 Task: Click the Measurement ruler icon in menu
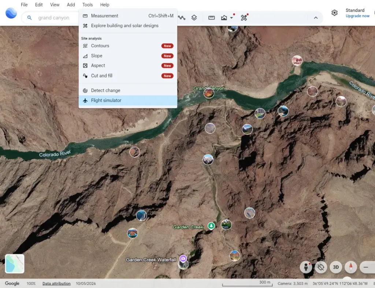tap(85, 16)
